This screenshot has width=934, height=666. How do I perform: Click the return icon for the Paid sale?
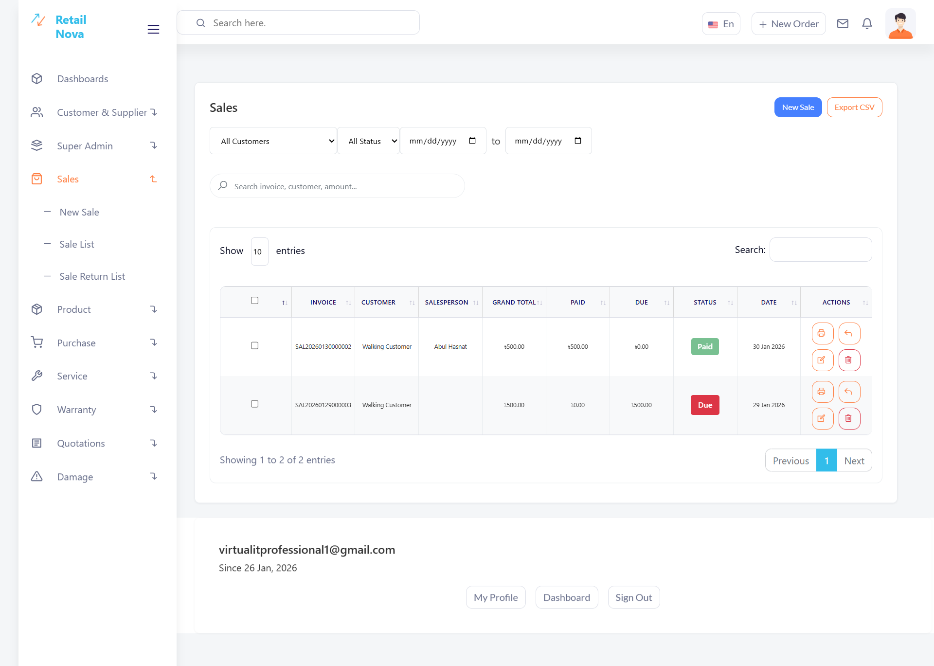coord(849,334)
